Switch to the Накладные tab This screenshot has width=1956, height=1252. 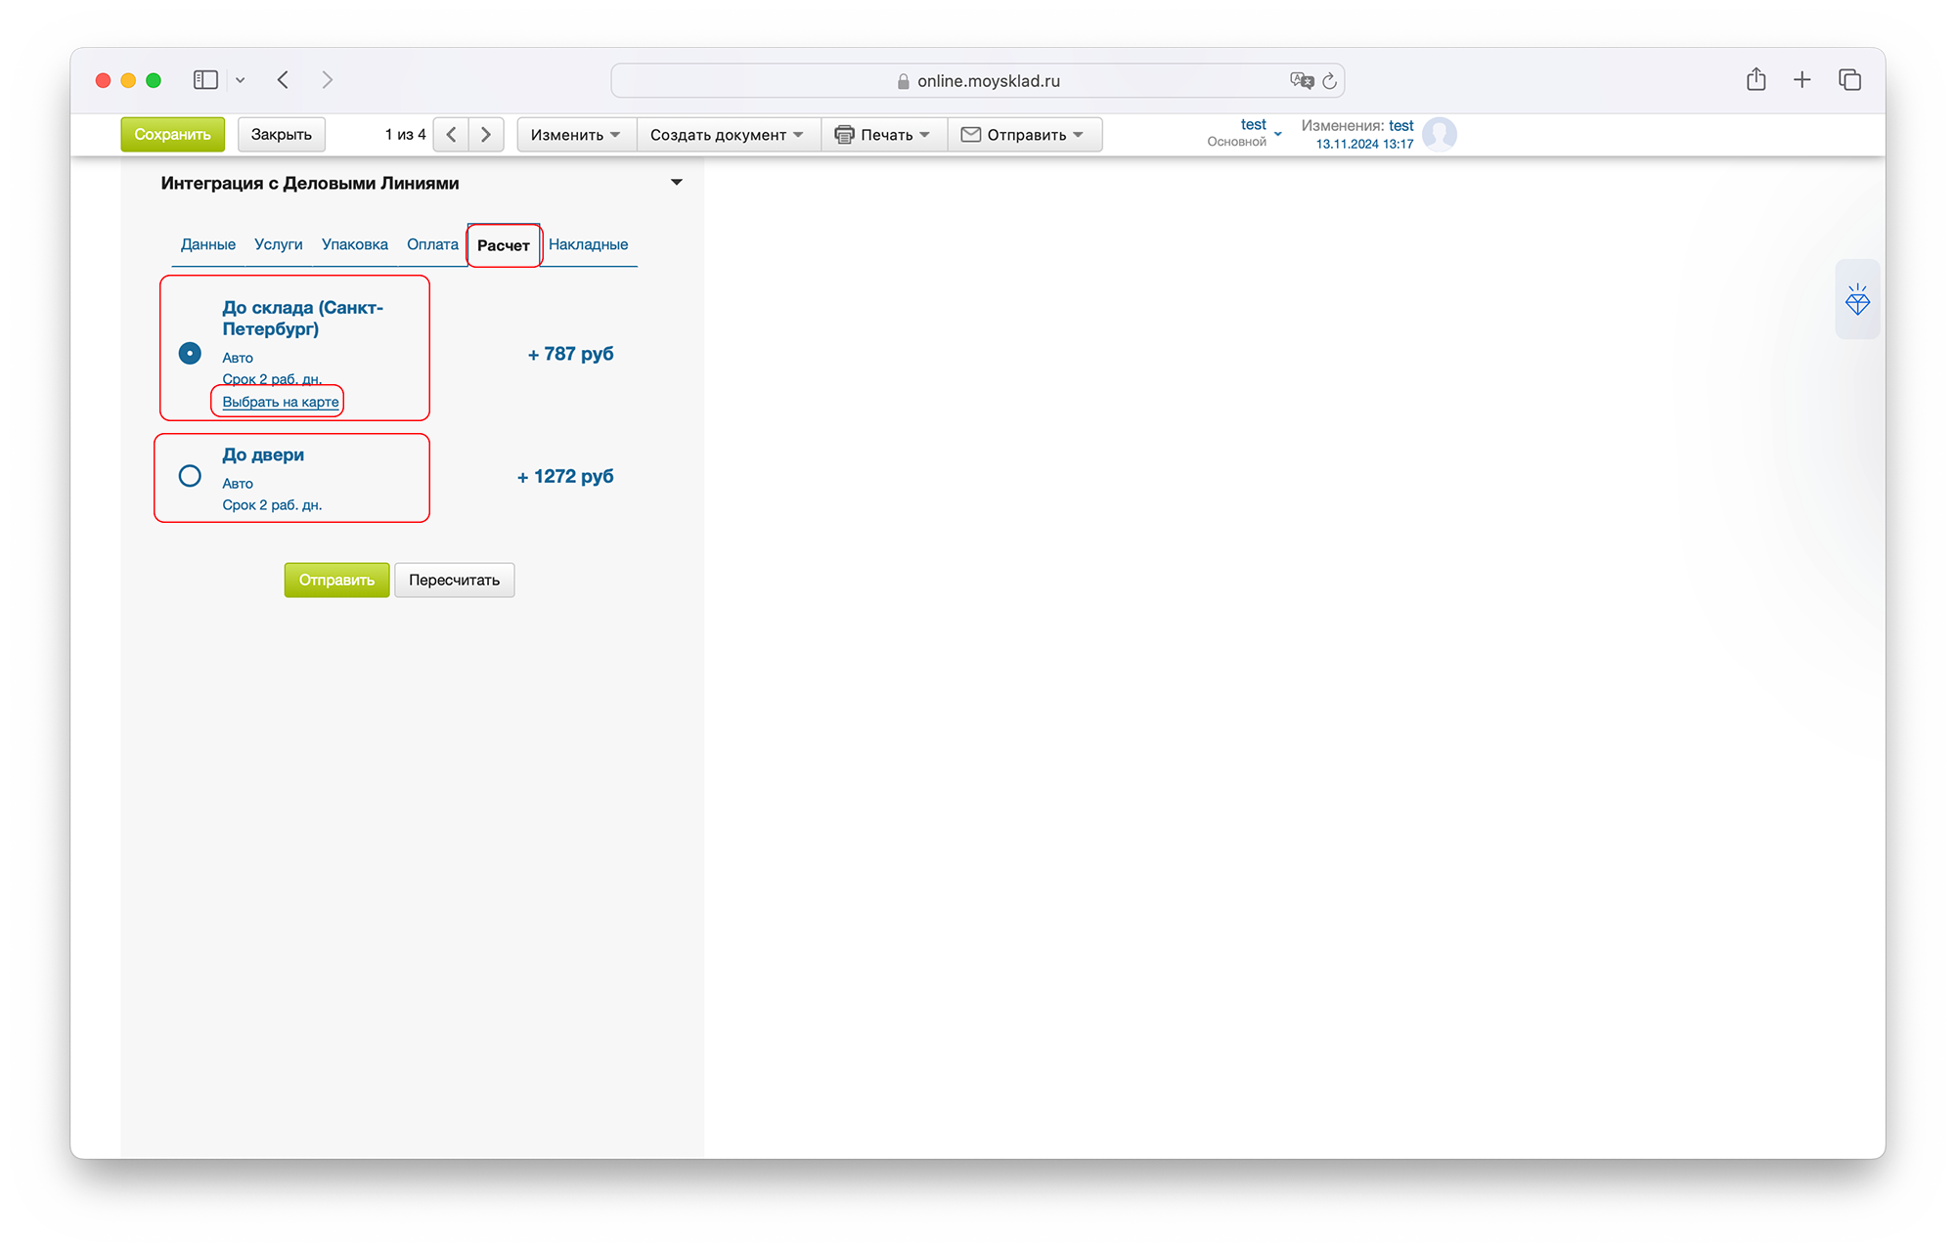(588, 244)
